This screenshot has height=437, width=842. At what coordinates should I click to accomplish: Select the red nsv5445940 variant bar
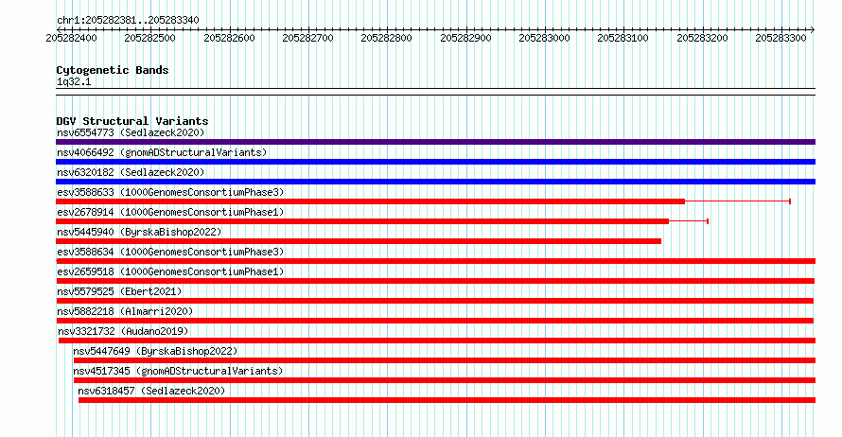click(x=359, y=241)
